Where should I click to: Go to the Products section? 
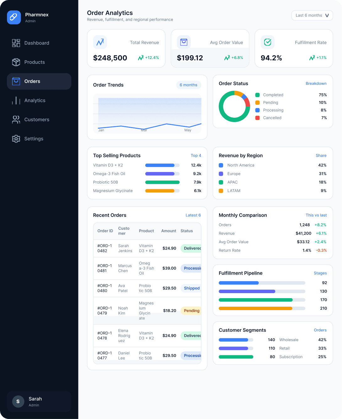(39, 62)
